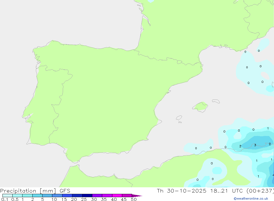Click the over-50 arrow tip of legend
The image size is (274, 201).
[137, 196]
